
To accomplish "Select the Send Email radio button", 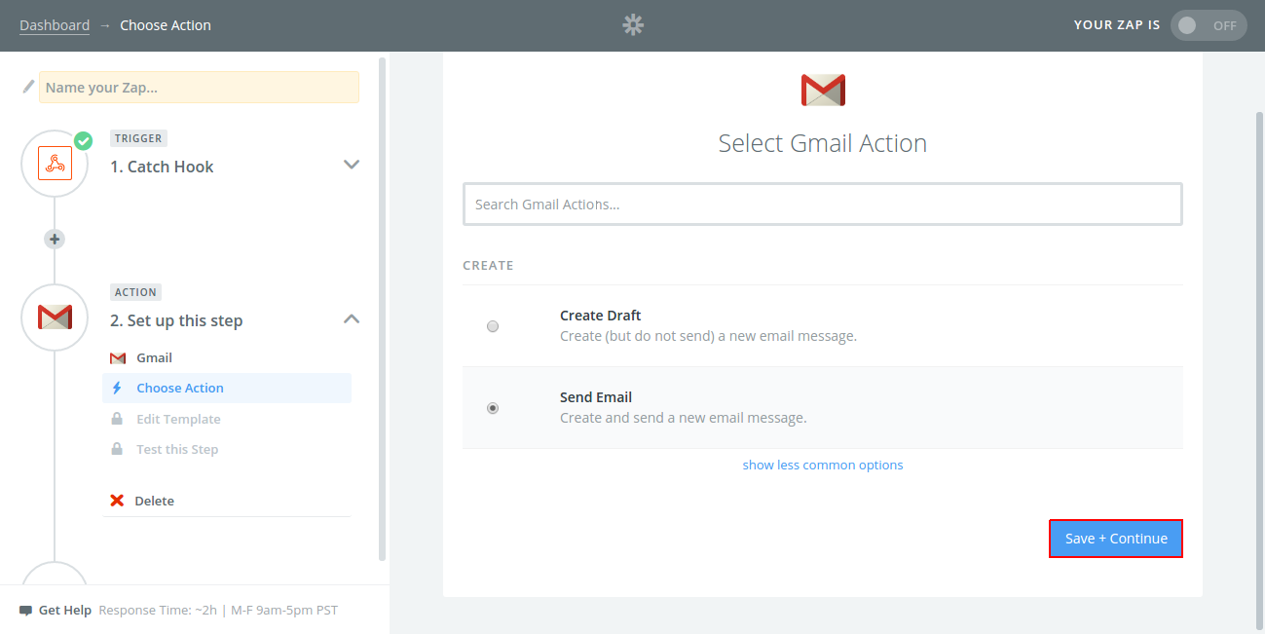I will [493, 408].
